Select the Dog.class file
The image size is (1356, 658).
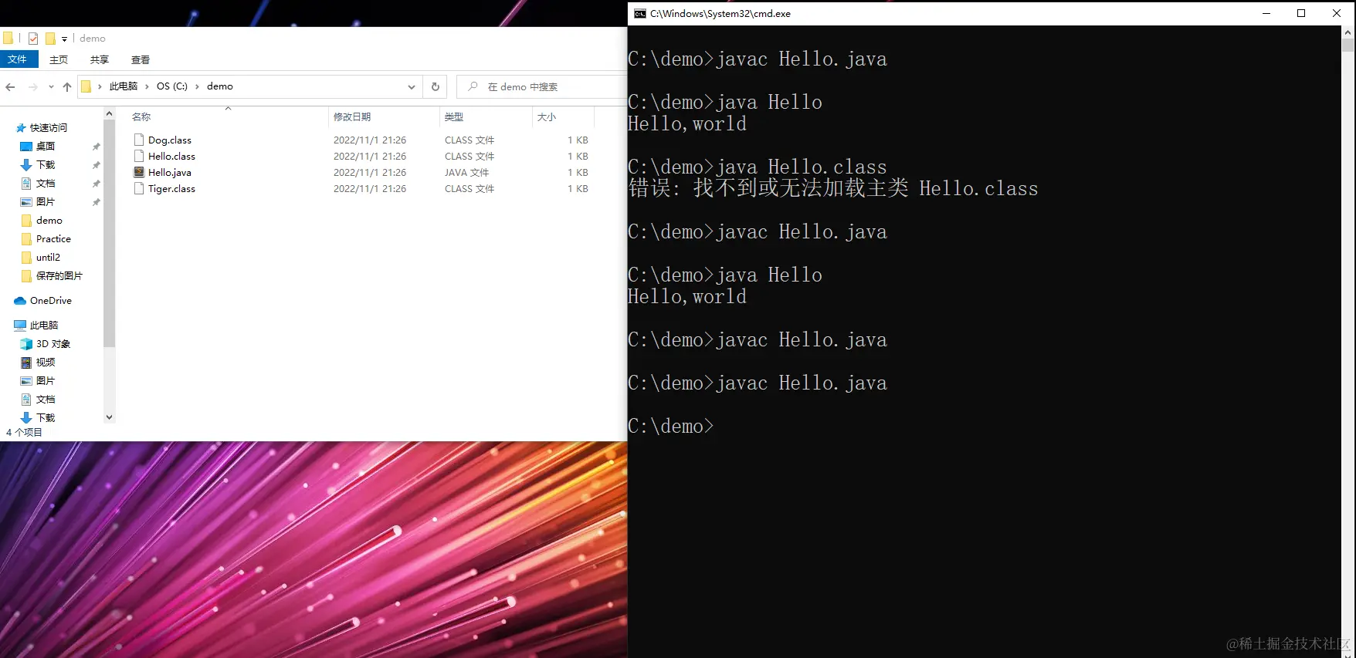tap(170, 140)
